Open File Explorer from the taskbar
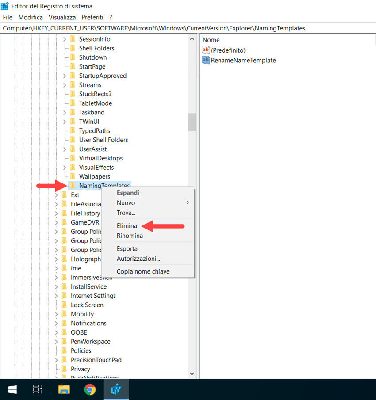 64,389
